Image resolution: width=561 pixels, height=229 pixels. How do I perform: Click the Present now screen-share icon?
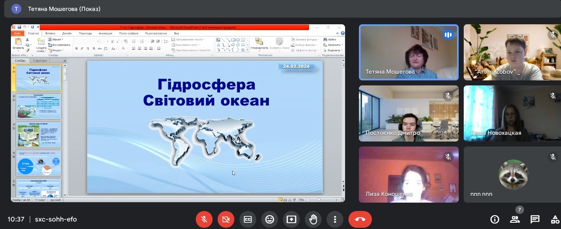point(291,219)
